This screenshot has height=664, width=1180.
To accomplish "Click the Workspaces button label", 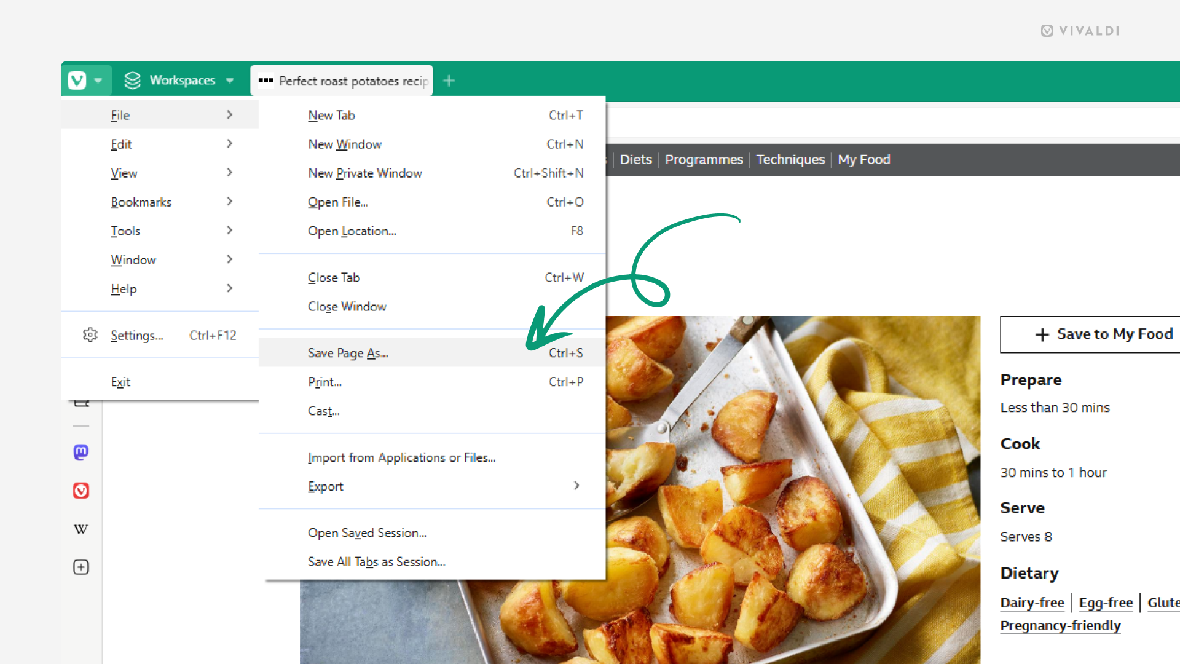I will [183, 81].
